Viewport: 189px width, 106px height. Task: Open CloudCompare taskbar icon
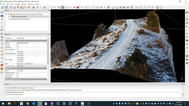click(40, 103)
